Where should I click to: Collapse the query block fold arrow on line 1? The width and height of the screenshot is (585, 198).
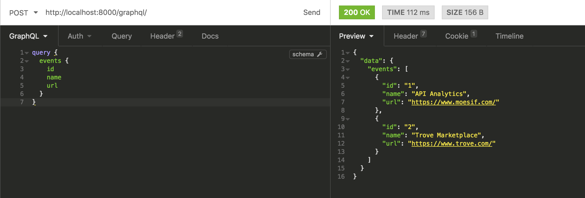(x=27, y=53)
